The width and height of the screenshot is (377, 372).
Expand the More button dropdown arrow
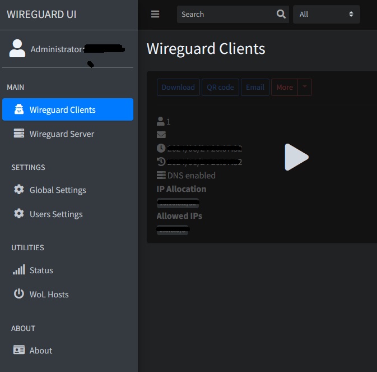point(305,87)
